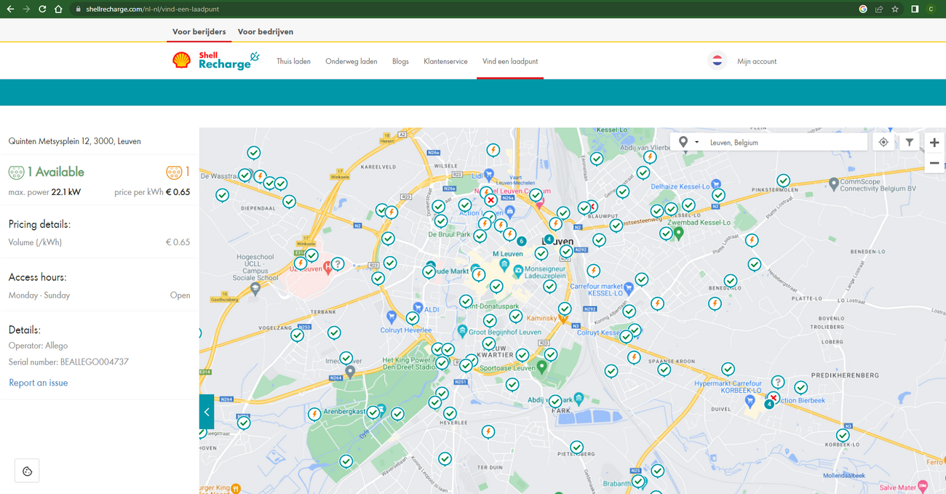946x494 pixels.
Task: Switch to Voor berijders tab
Action: [x=199, y=32]
